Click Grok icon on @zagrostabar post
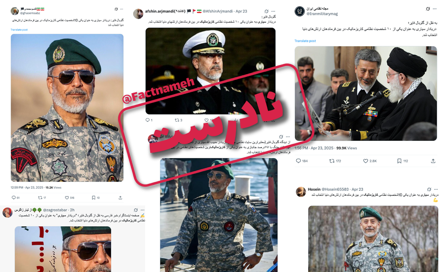This screenshot has width=444, height=272. [135, 210]
